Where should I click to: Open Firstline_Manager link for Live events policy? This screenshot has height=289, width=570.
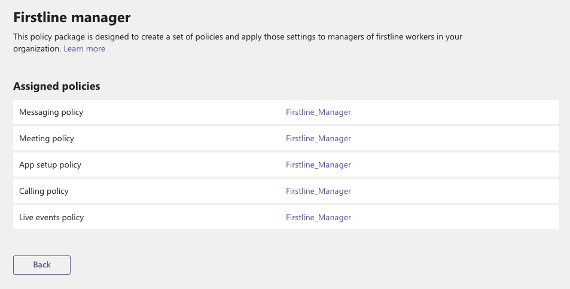(318, 217)
